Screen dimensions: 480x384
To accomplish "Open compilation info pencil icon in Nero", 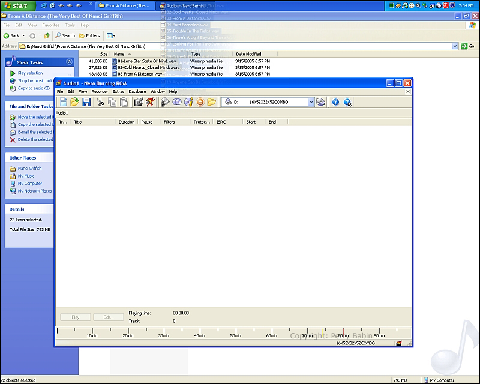I will pos(139,102).
